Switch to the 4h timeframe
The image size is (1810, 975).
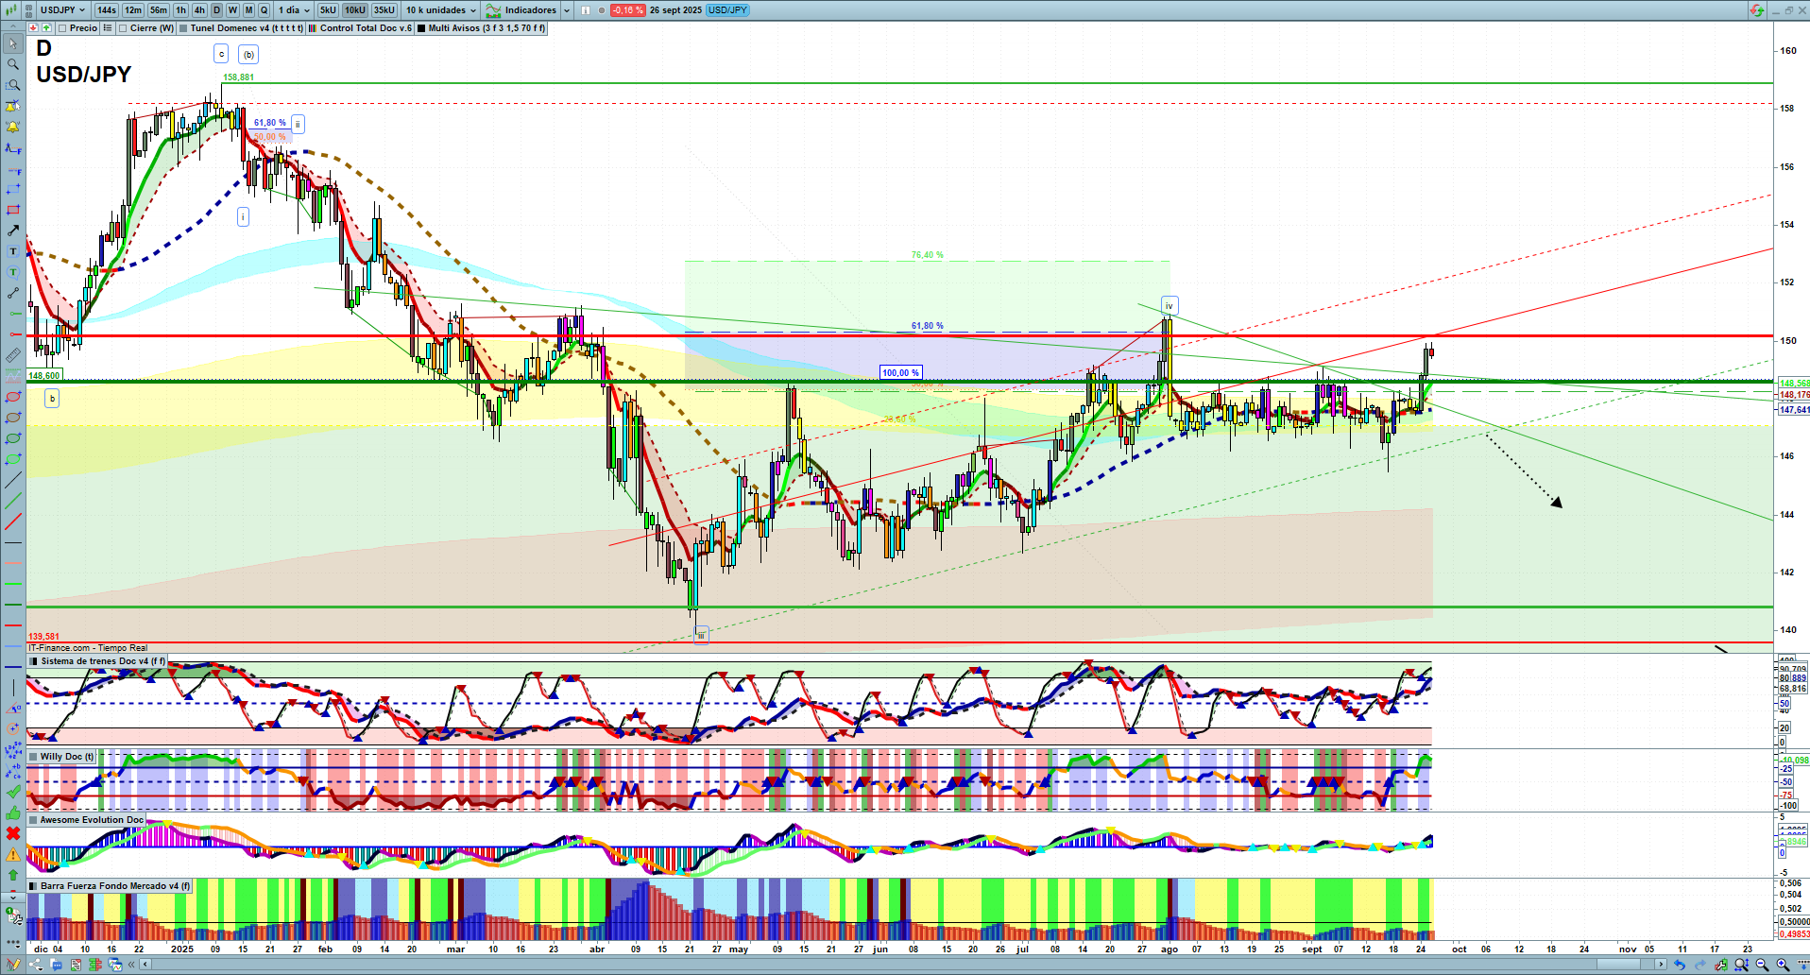pos(199,10)
